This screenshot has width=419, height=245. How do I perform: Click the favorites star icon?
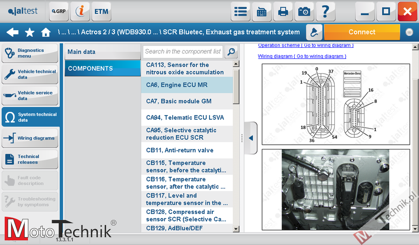pos(29,32)
